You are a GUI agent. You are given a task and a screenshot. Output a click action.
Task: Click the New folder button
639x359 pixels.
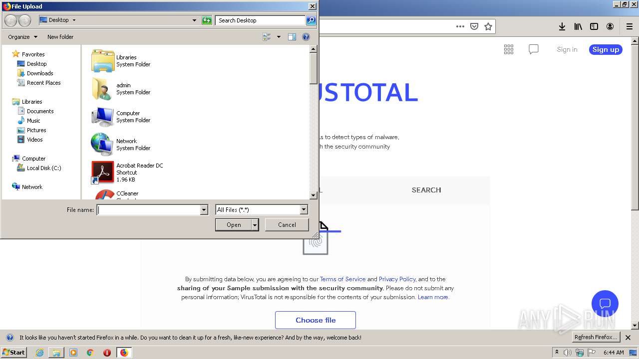coord(60,37)
